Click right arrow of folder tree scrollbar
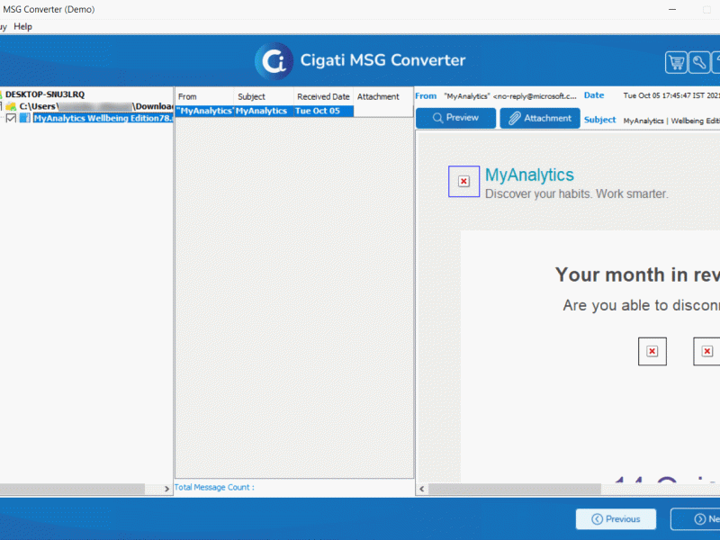 pyautogui.click(x=166, y=489)
